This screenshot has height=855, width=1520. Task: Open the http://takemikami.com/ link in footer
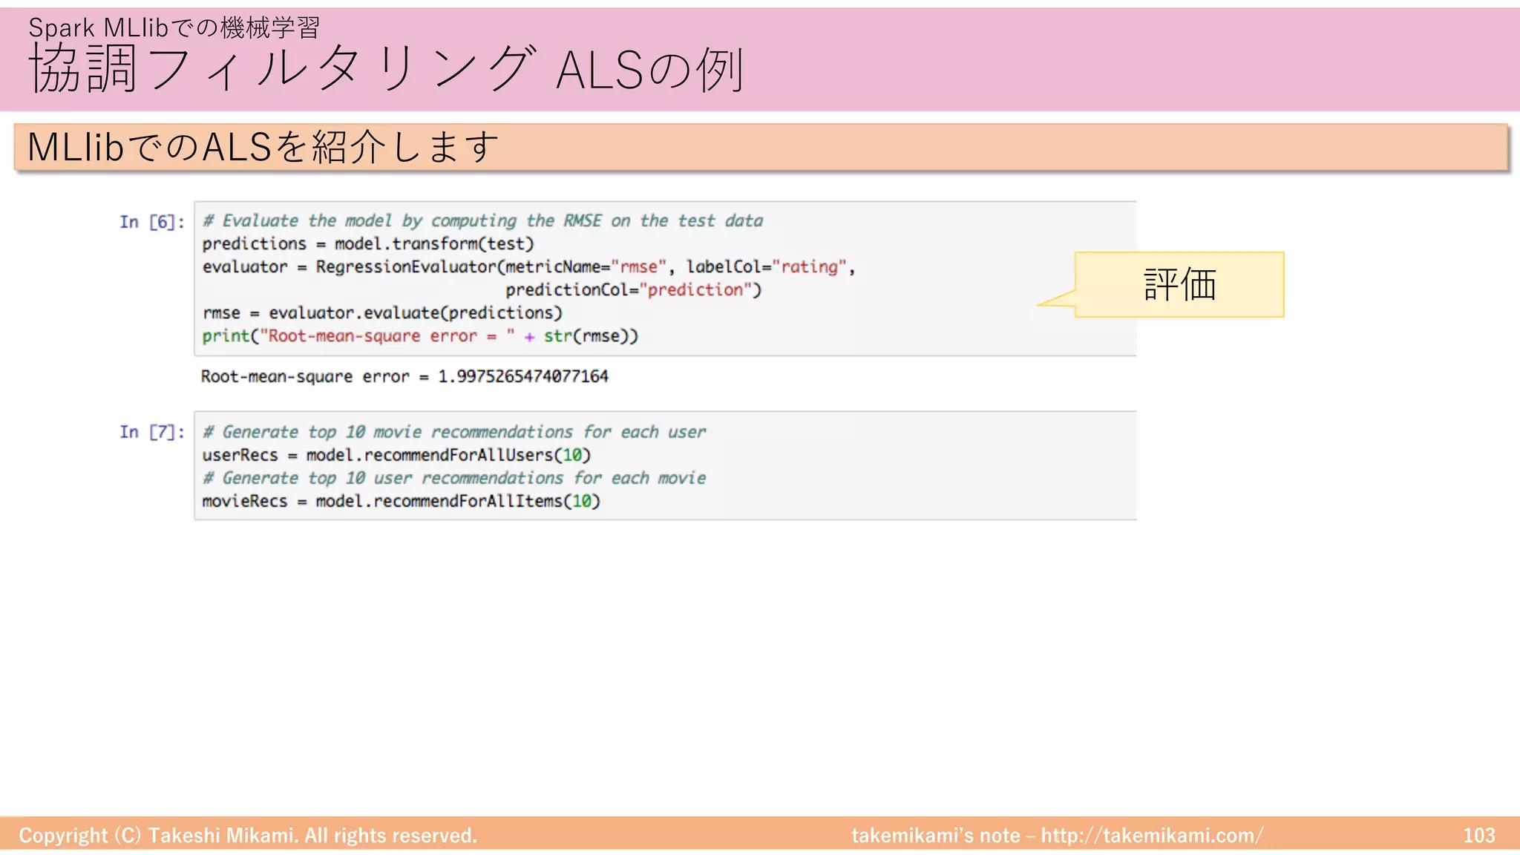(1152, 836)
